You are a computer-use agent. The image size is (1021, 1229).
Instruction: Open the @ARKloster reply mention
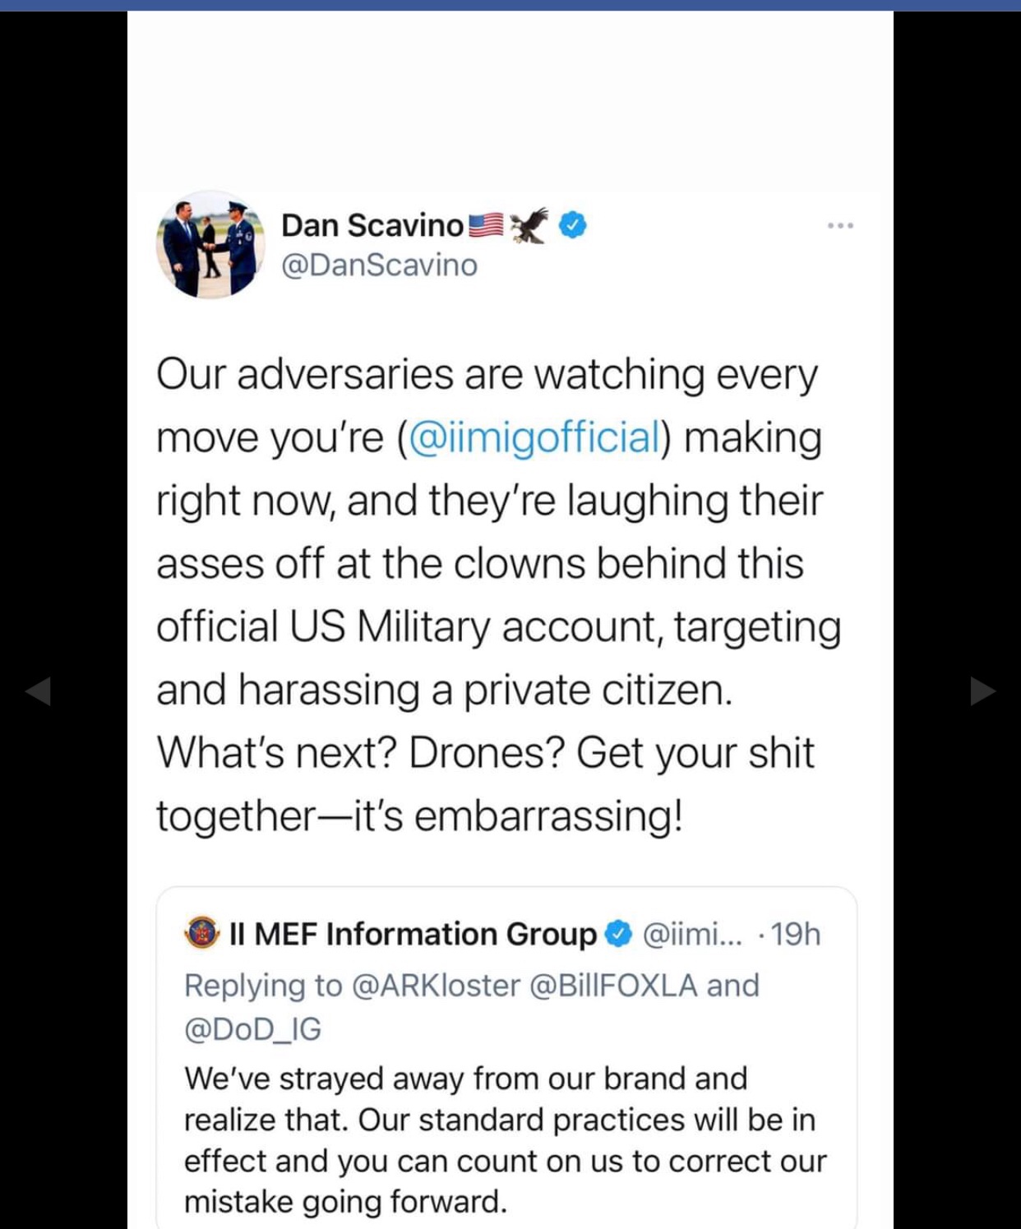[436, 985]
